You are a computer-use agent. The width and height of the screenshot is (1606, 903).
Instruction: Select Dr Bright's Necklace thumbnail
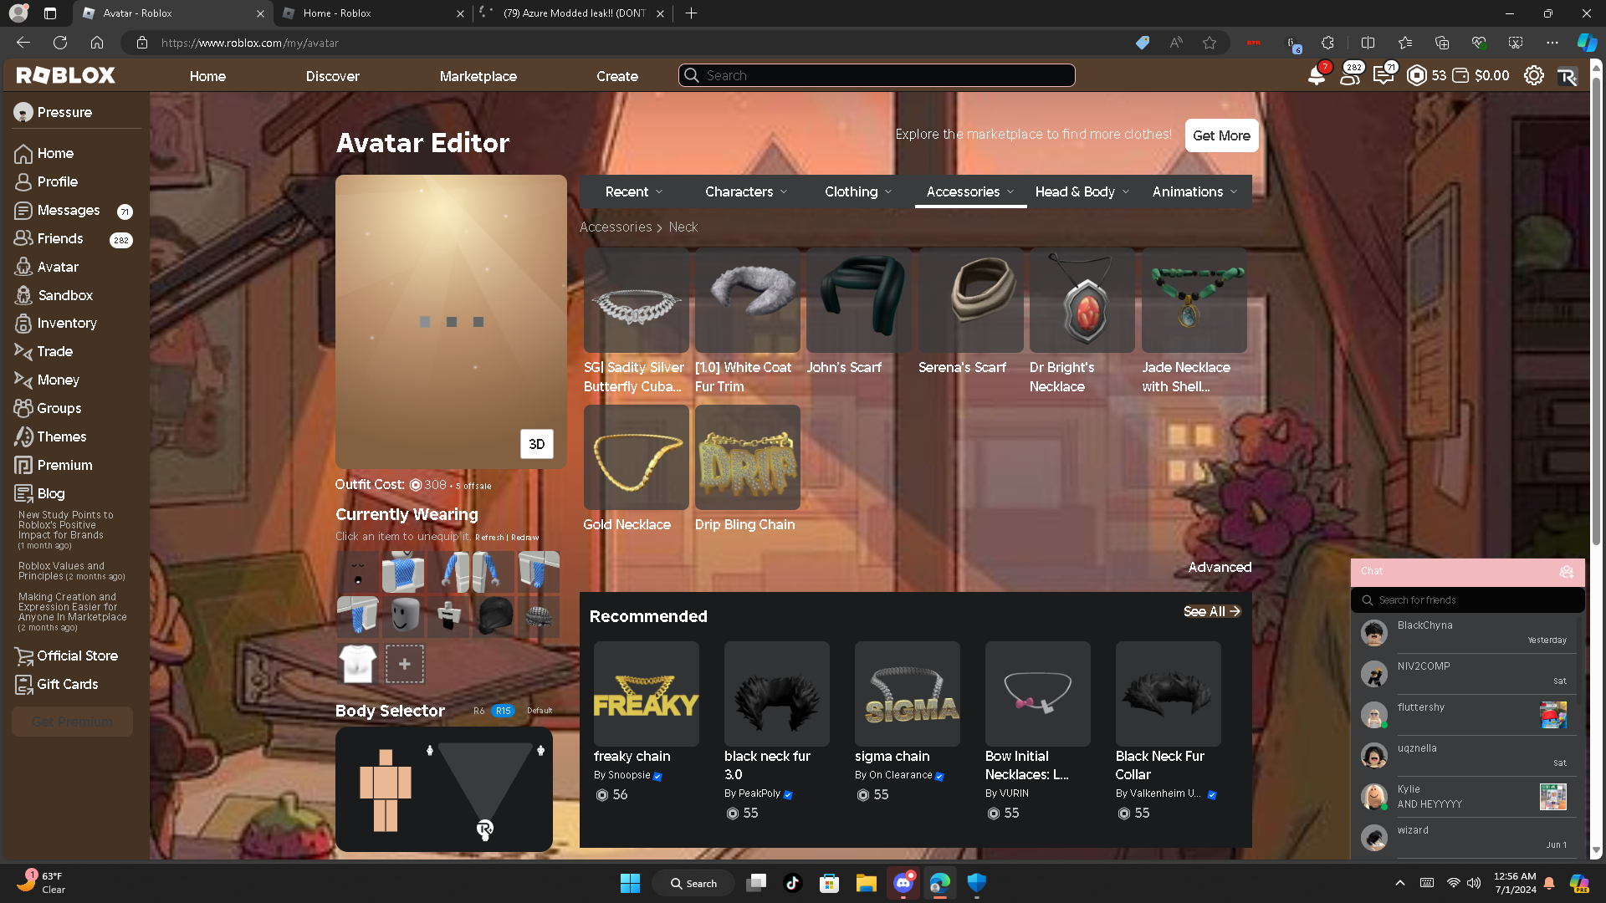(x=1082, y=300)
